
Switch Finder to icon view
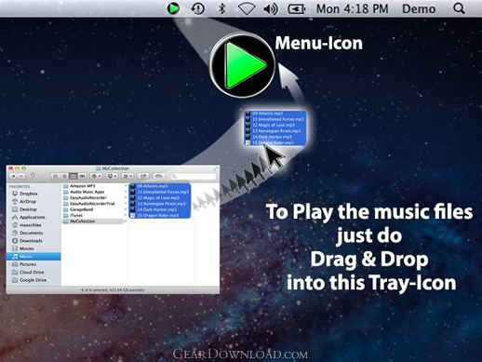point(55,176)
